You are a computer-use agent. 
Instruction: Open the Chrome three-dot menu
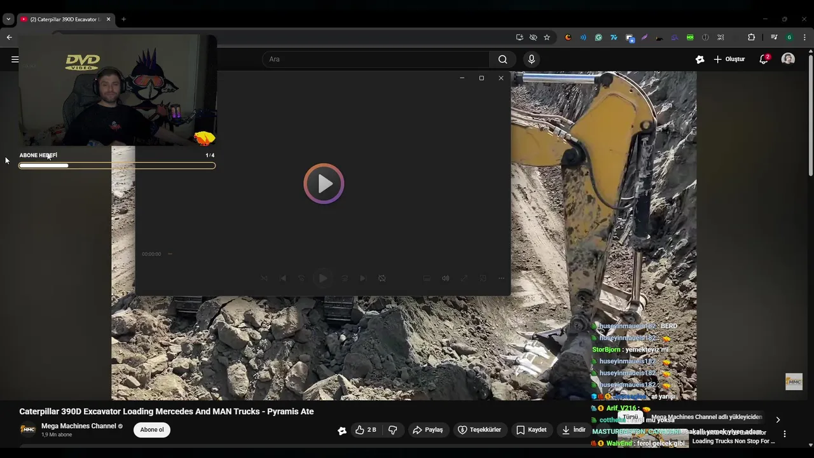coord(804,38)
